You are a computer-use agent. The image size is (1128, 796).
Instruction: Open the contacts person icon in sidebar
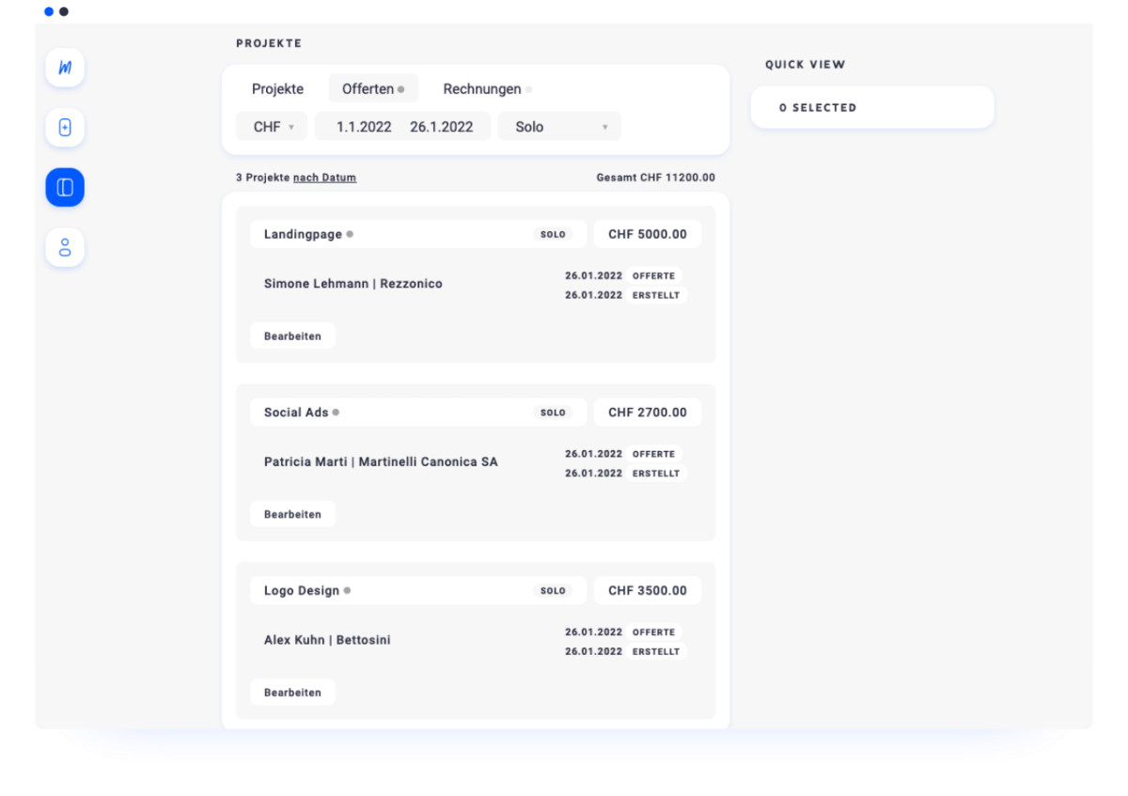click(65, 248)
